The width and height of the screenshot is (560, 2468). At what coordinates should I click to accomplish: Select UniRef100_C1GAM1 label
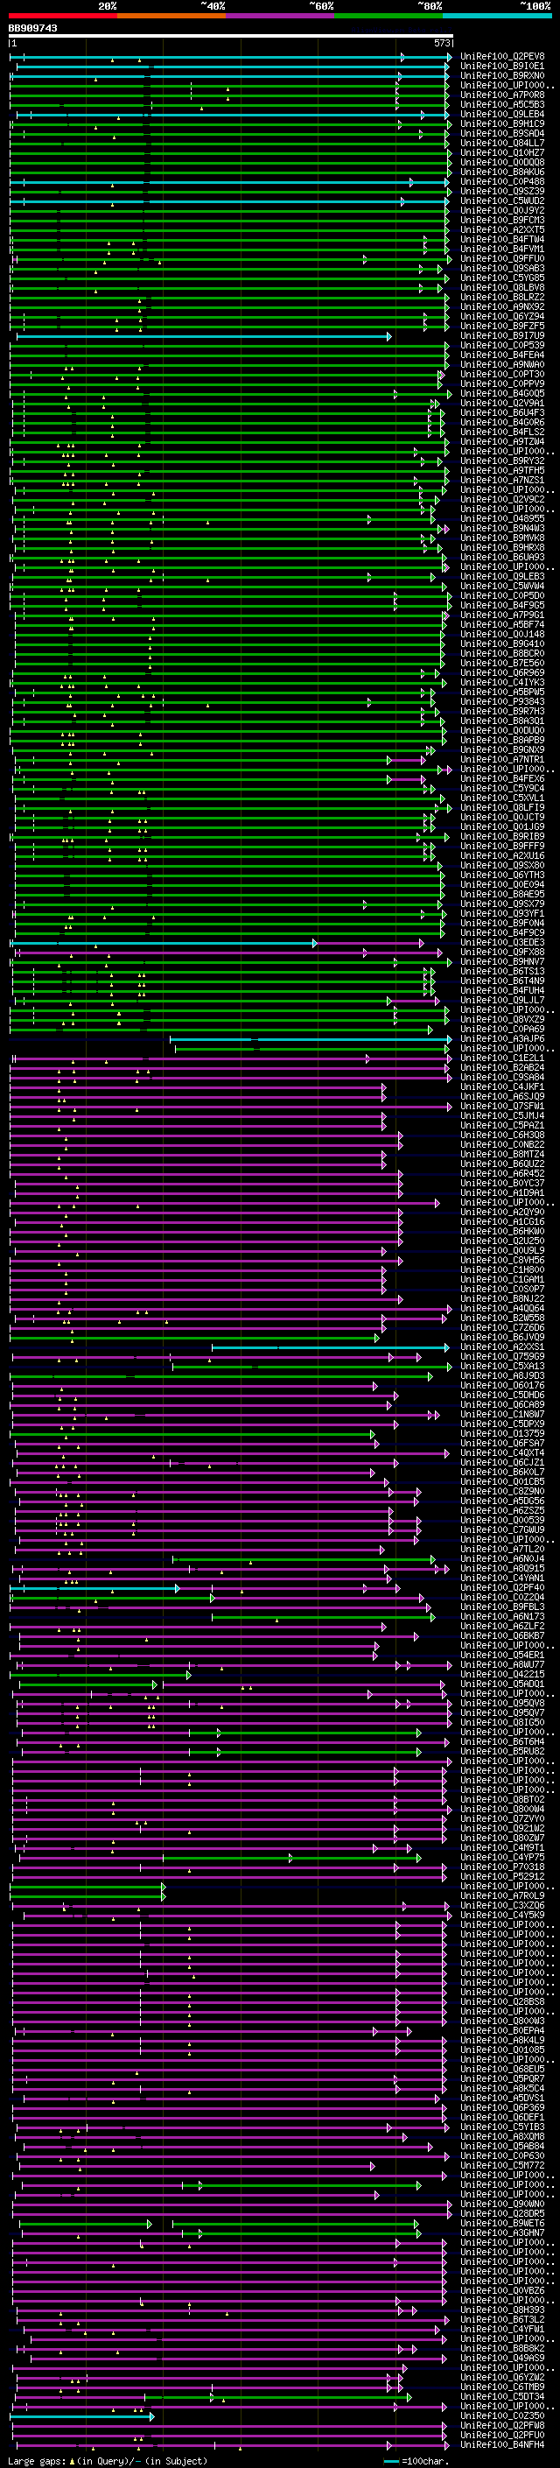click(x=502, y=1280)
